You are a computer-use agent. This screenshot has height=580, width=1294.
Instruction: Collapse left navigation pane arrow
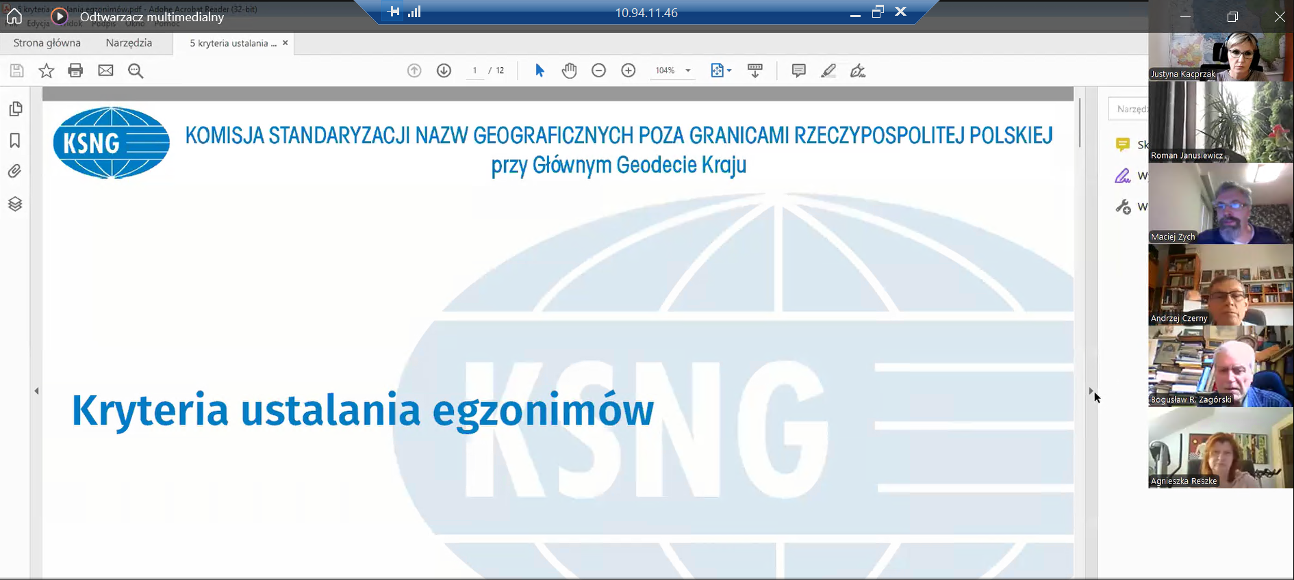[x=36, y=391]
